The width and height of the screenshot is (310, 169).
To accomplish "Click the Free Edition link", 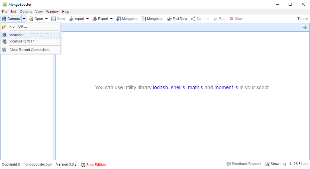I will pyautogui.click(x=96, y=165).
